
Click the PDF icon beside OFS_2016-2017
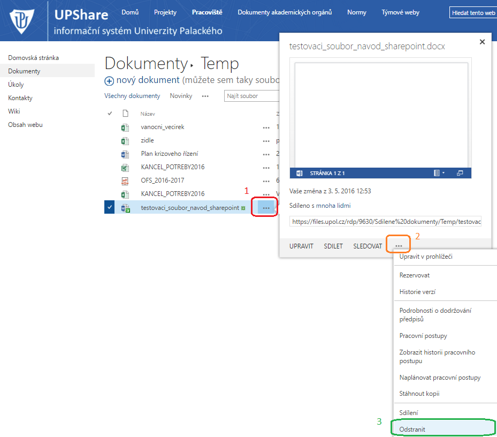click(x=125, y=181)
